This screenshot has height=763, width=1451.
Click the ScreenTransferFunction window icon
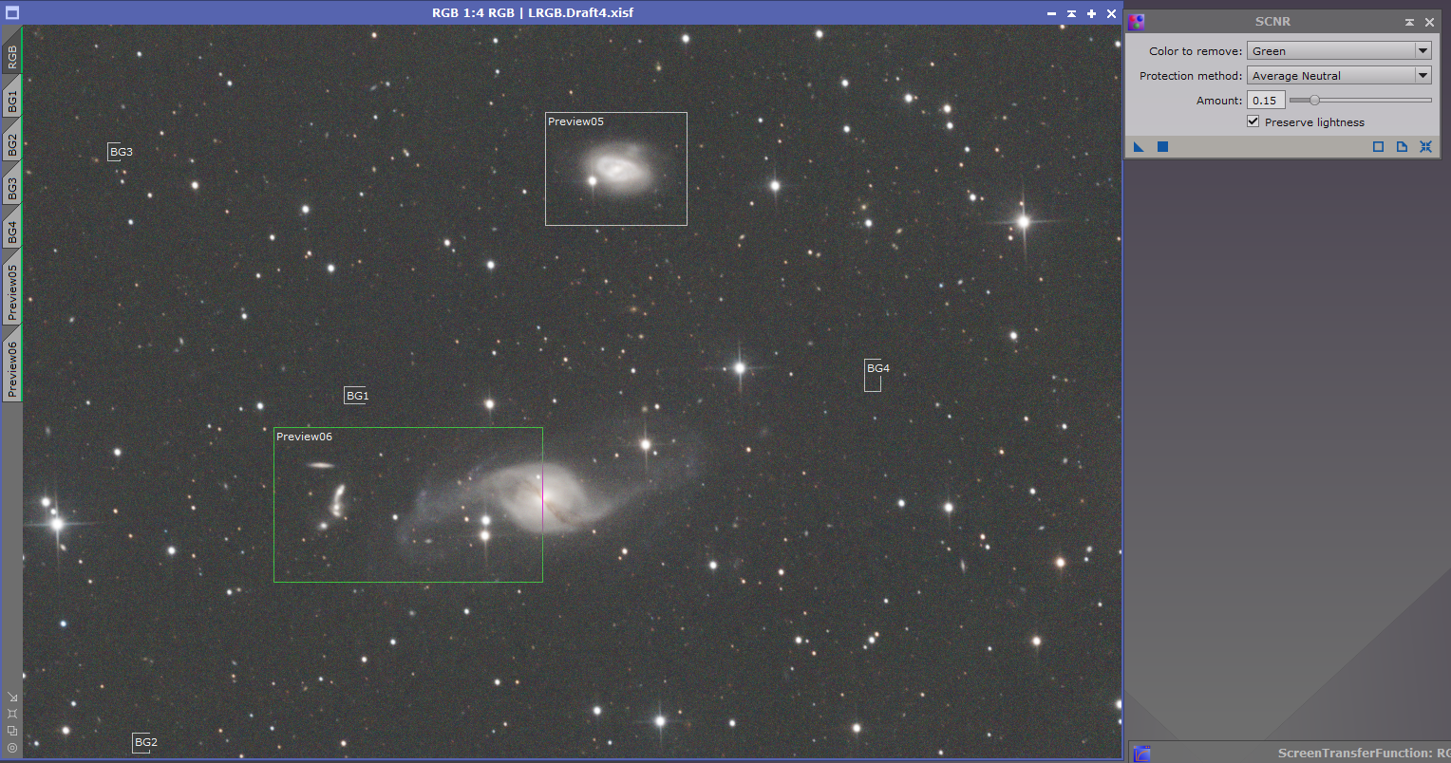click(1142, 754)
